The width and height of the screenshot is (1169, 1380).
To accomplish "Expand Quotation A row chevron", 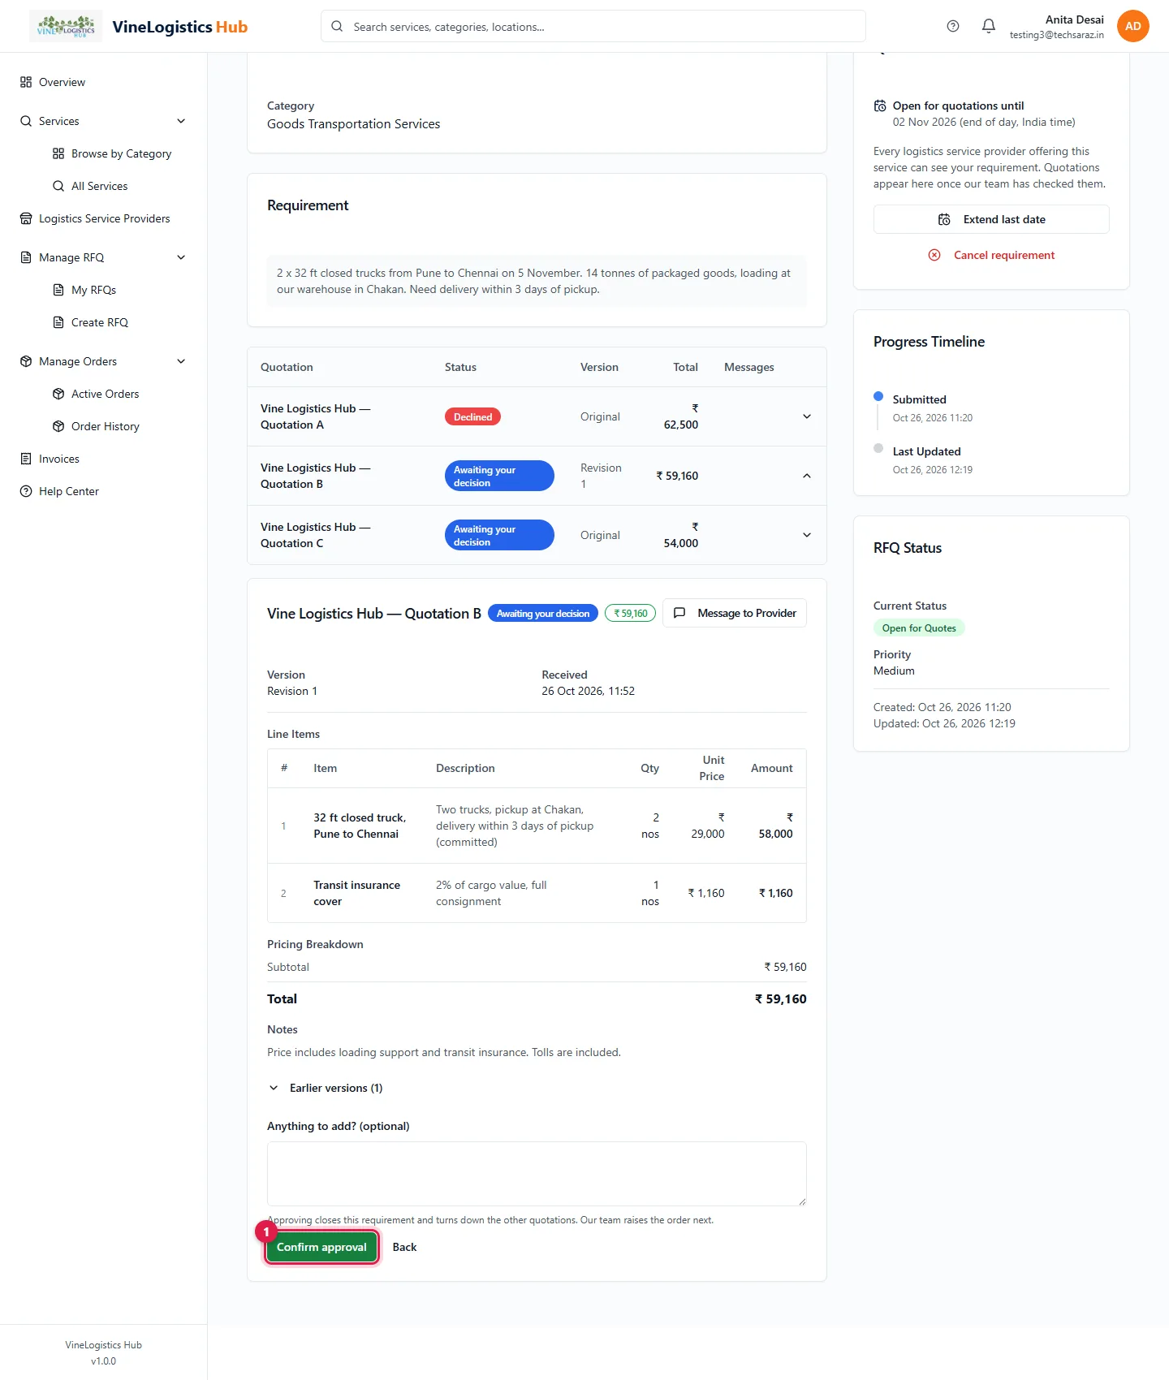I will [806, 416].
